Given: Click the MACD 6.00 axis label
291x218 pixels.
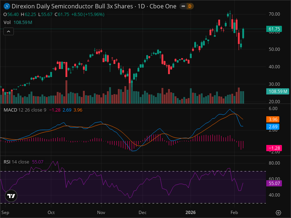Looking at the screenshot, I should pos(273,109).
